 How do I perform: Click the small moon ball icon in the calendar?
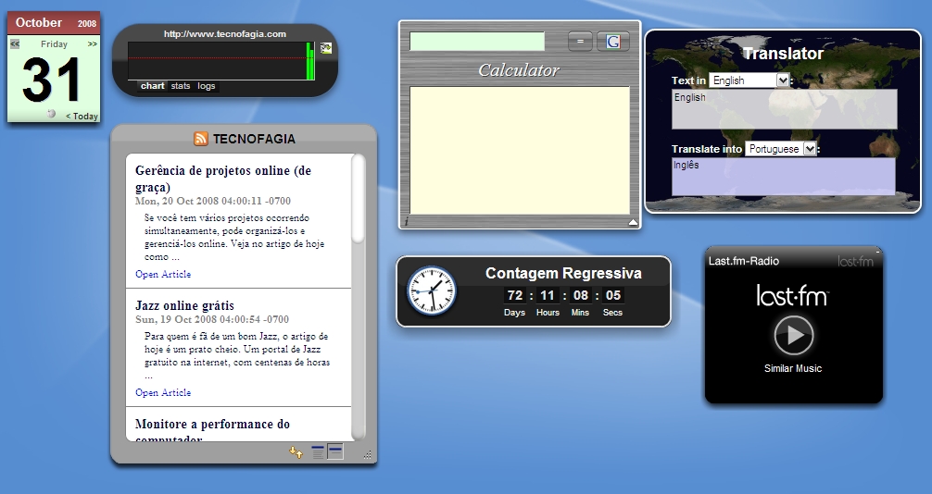[x=52, y=114]
